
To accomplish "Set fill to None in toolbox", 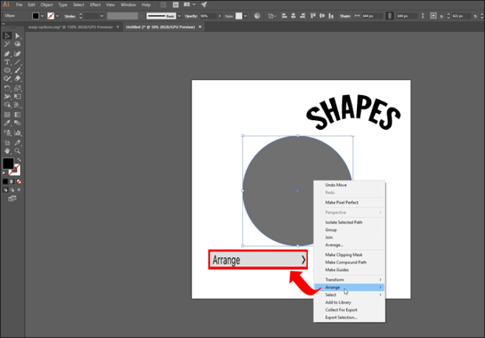I will tap(18, 181).
